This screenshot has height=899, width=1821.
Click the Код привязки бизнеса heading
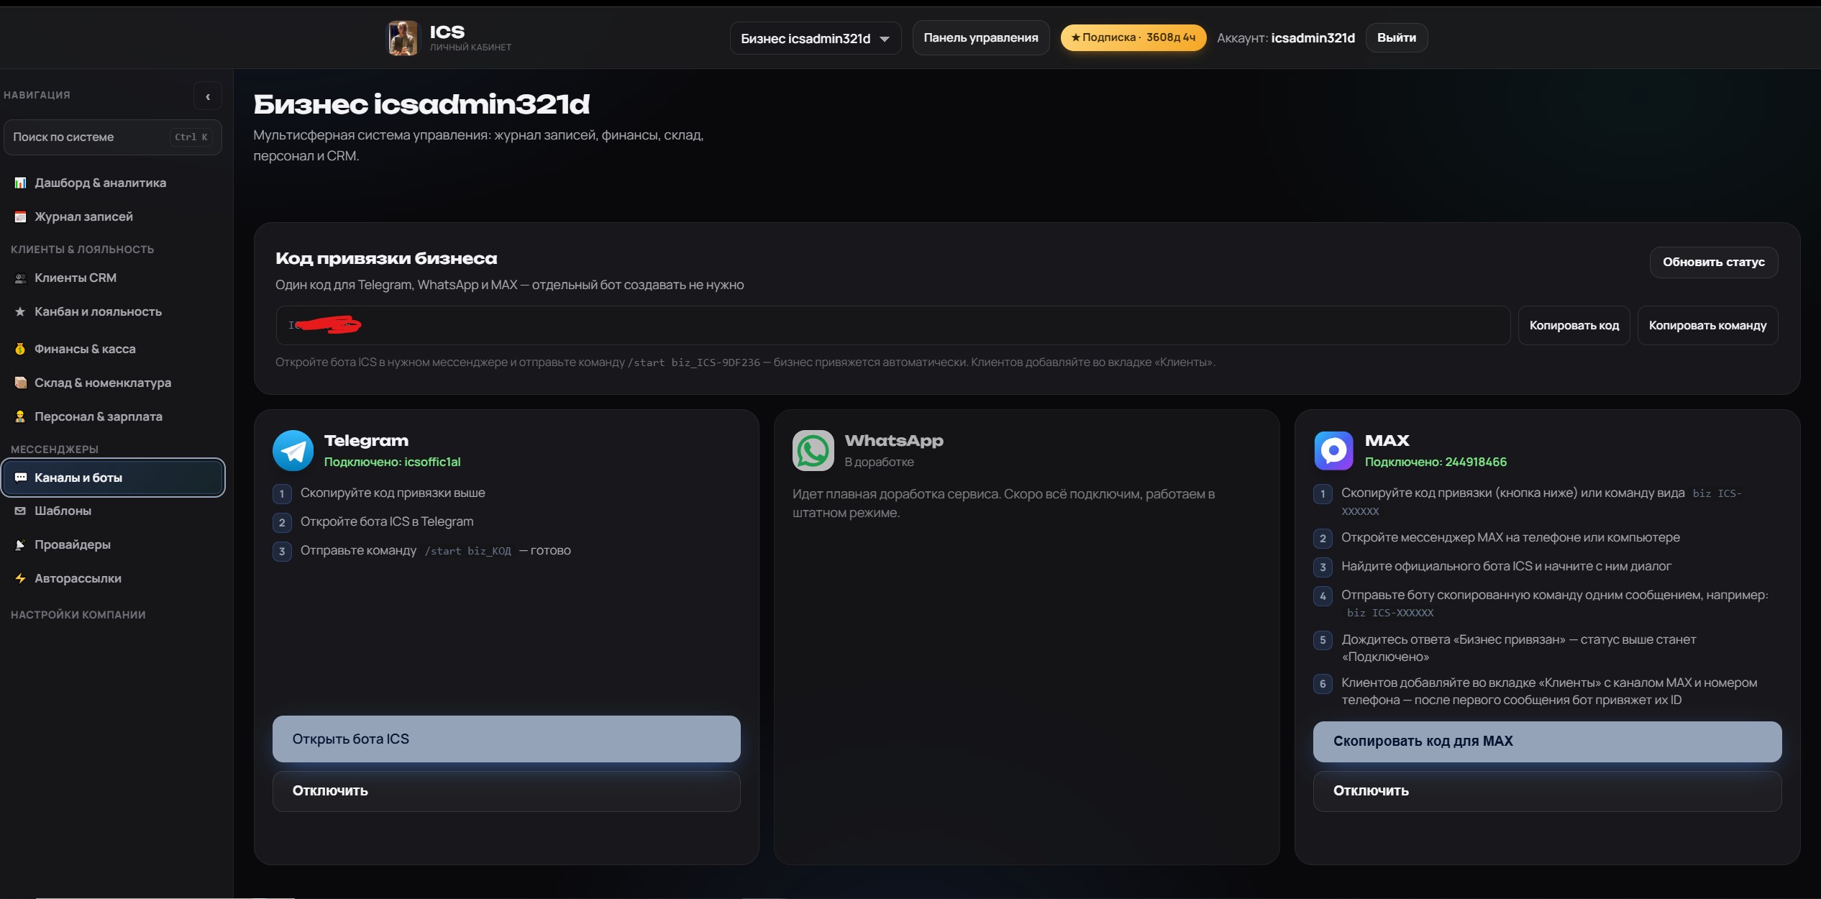(386, 259)
